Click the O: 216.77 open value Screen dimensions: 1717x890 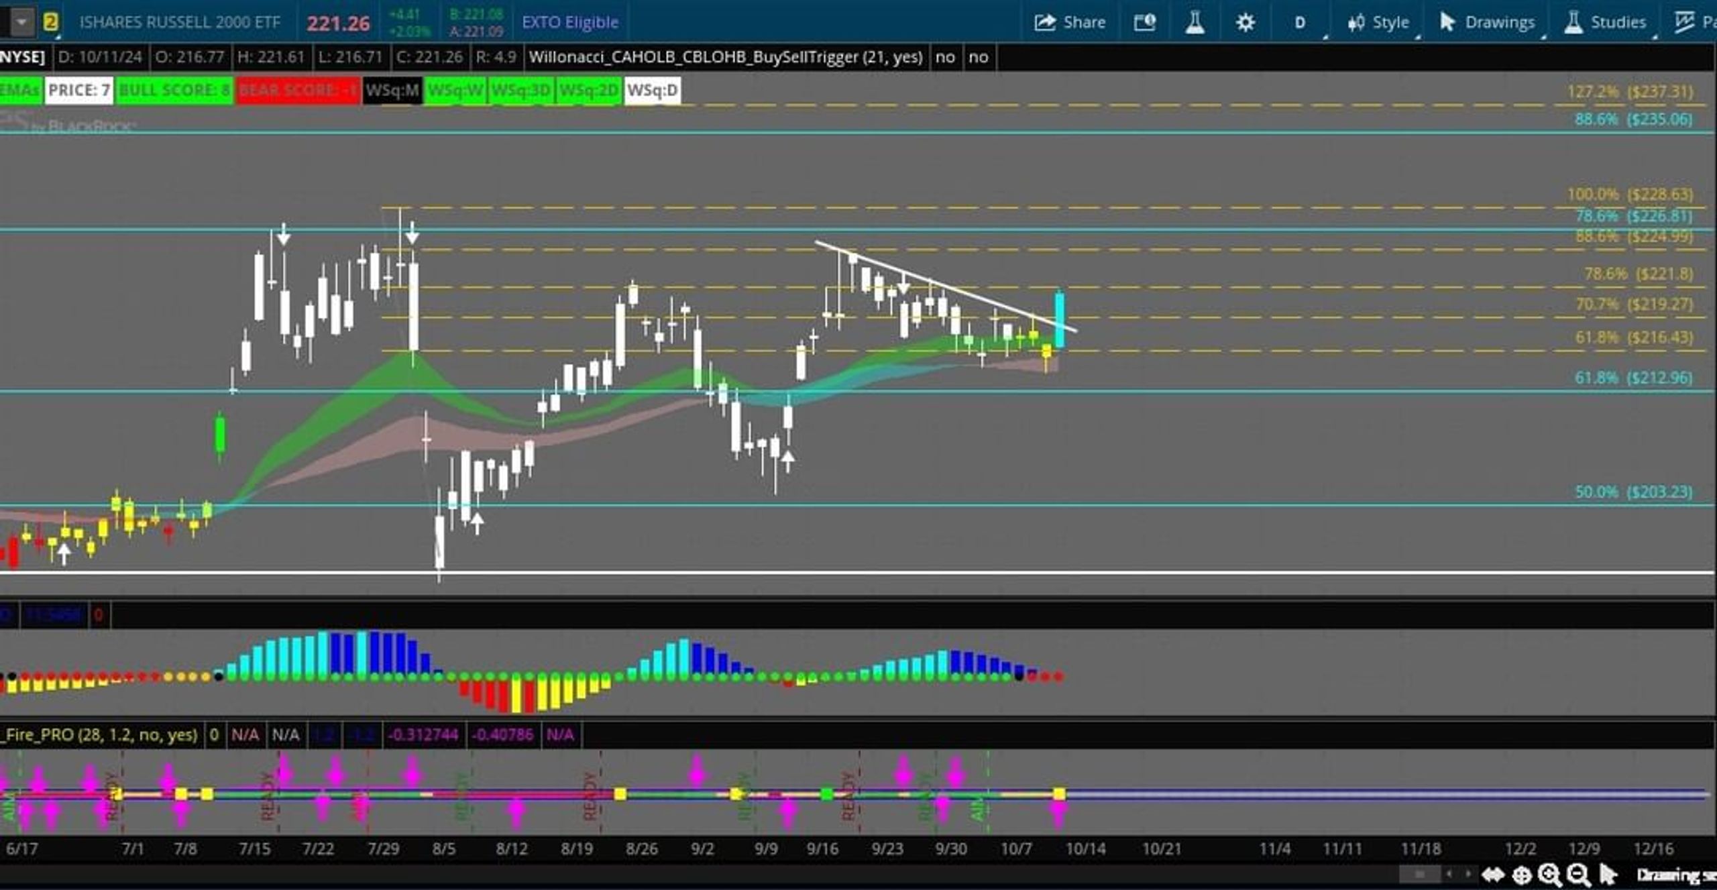[x=190, y=57]
